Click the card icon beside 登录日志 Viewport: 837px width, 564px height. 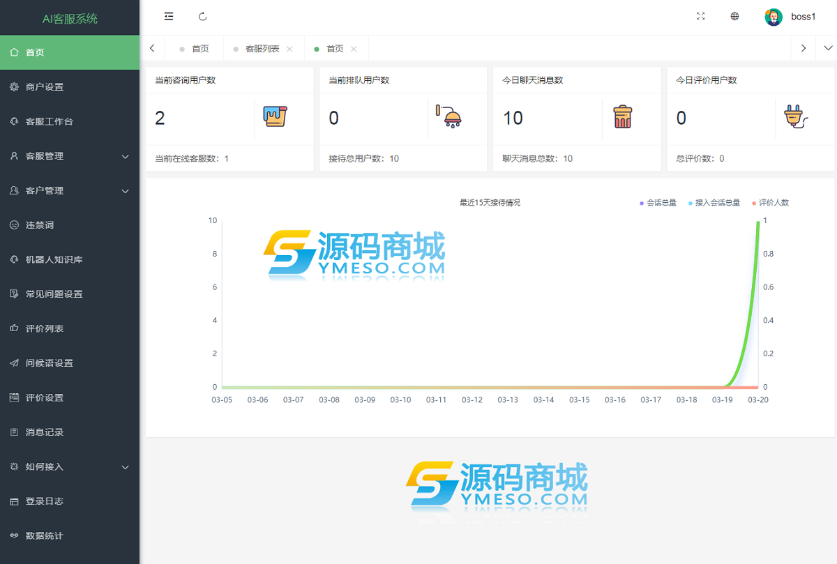[14, 501]
